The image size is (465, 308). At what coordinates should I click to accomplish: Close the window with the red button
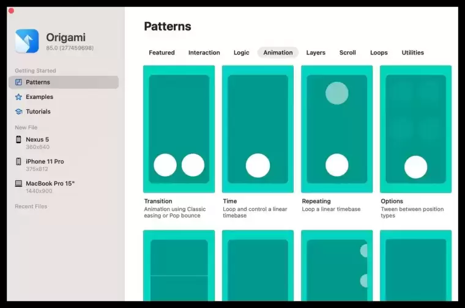11,11
